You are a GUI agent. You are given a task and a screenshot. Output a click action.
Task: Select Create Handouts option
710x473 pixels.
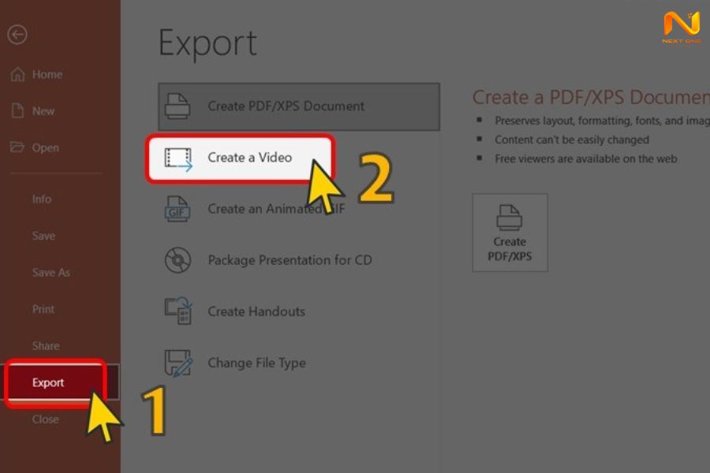[x=299, y=311]
